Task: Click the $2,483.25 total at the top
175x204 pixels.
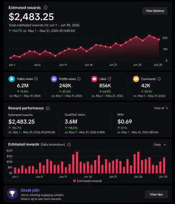Action: 31,17
